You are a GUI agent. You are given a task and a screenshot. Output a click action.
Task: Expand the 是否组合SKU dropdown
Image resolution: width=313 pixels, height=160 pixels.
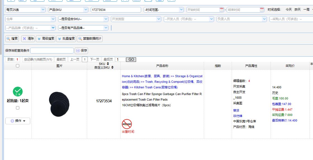click(x=83, y=19)
